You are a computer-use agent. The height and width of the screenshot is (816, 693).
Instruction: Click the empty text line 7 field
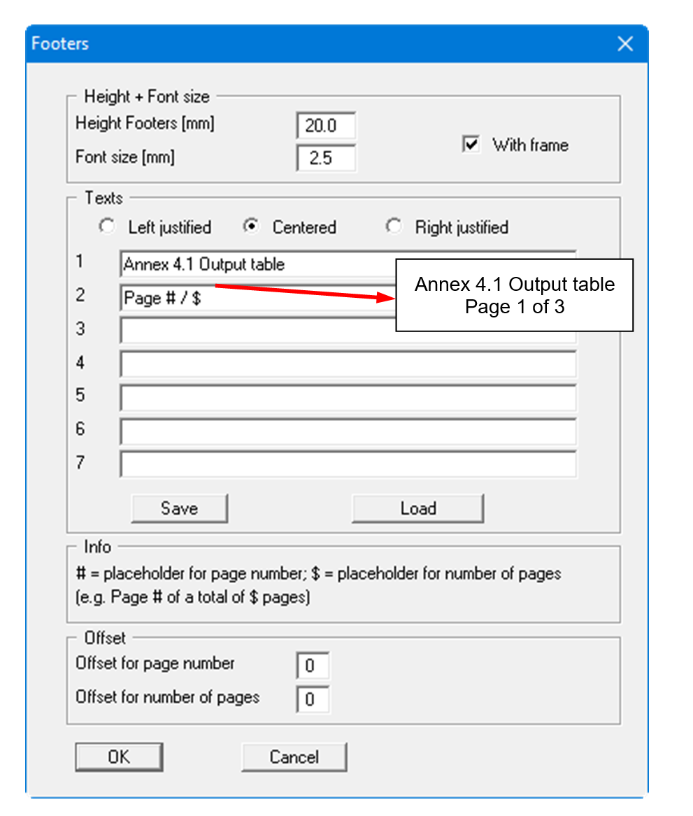click(x=348, y=464)
